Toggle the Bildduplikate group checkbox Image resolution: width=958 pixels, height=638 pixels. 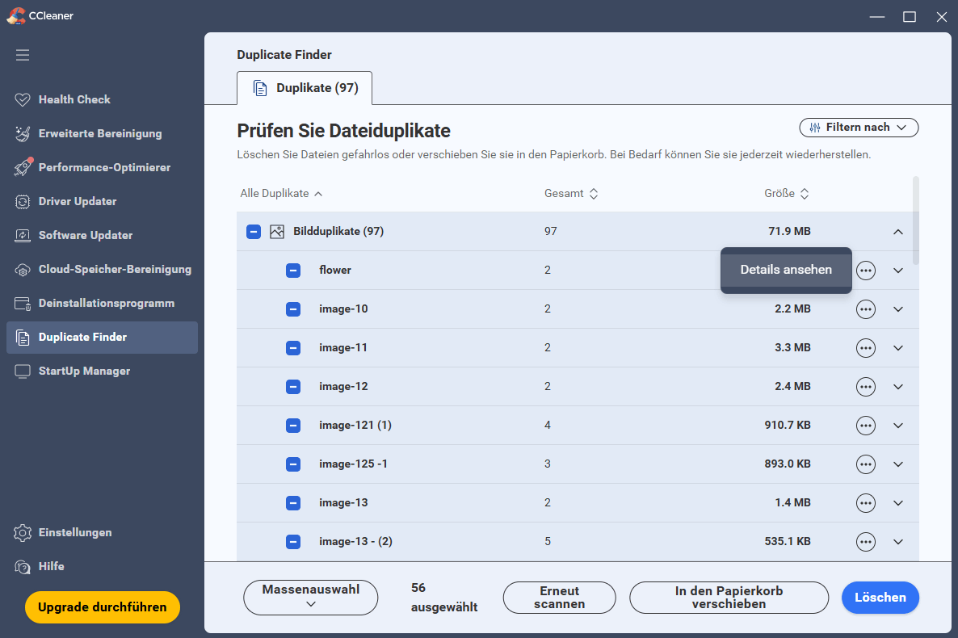pyautogui.click(x=254, y=232)
